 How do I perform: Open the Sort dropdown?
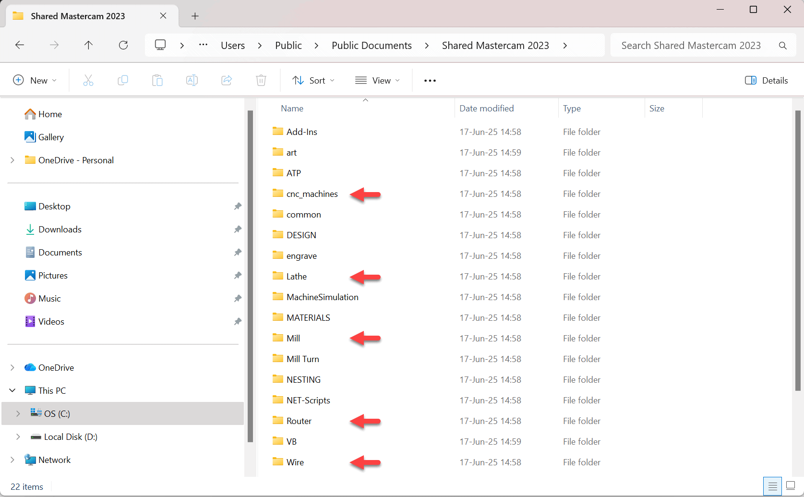coord(313,80)
